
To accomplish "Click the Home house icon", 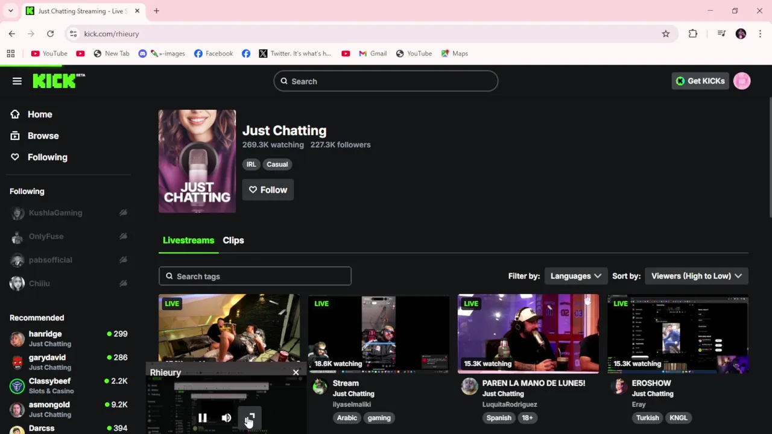I will click(15, 115).
